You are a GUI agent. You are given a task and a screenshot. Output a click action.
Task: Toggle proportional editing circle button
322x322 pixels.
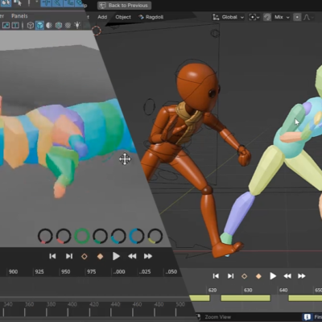[x=297, y=17]
